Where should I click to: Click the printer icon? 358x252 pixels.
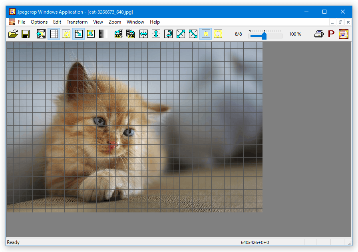[319, 34]
